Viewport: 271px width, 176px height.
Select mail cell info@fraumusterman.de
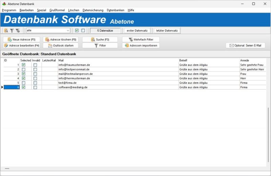click(118, 65)
